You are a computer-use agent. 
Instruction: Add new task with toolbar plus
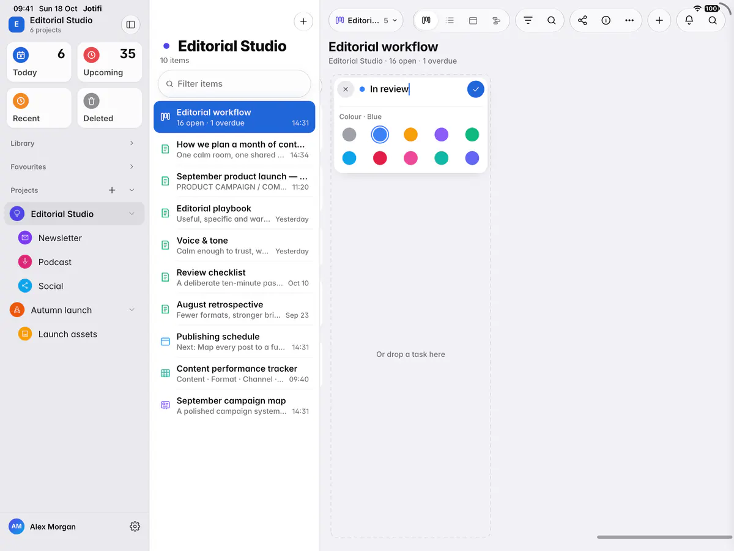click(659, 20)
